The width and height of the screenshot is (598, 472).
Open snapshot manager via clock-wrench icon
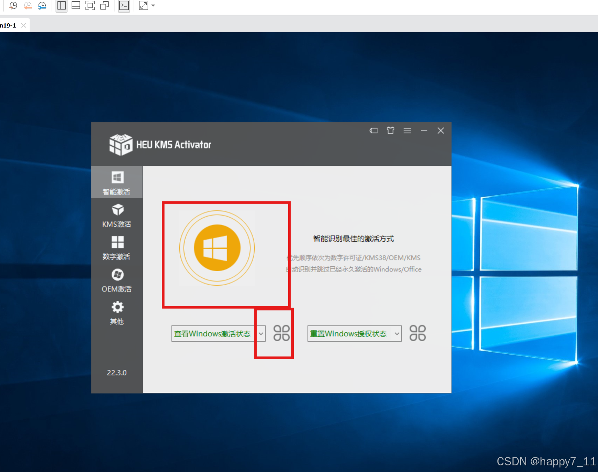[x=42, y=6]
